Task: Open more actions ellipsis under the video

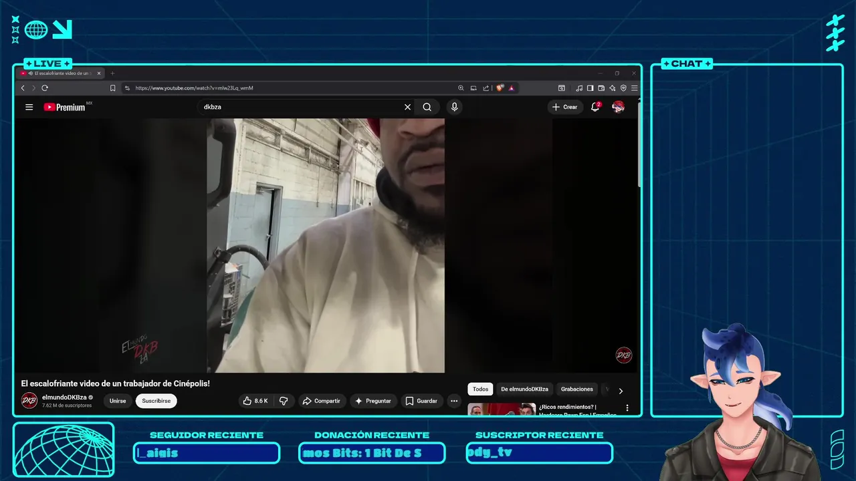Action: (x=454, y=401)
